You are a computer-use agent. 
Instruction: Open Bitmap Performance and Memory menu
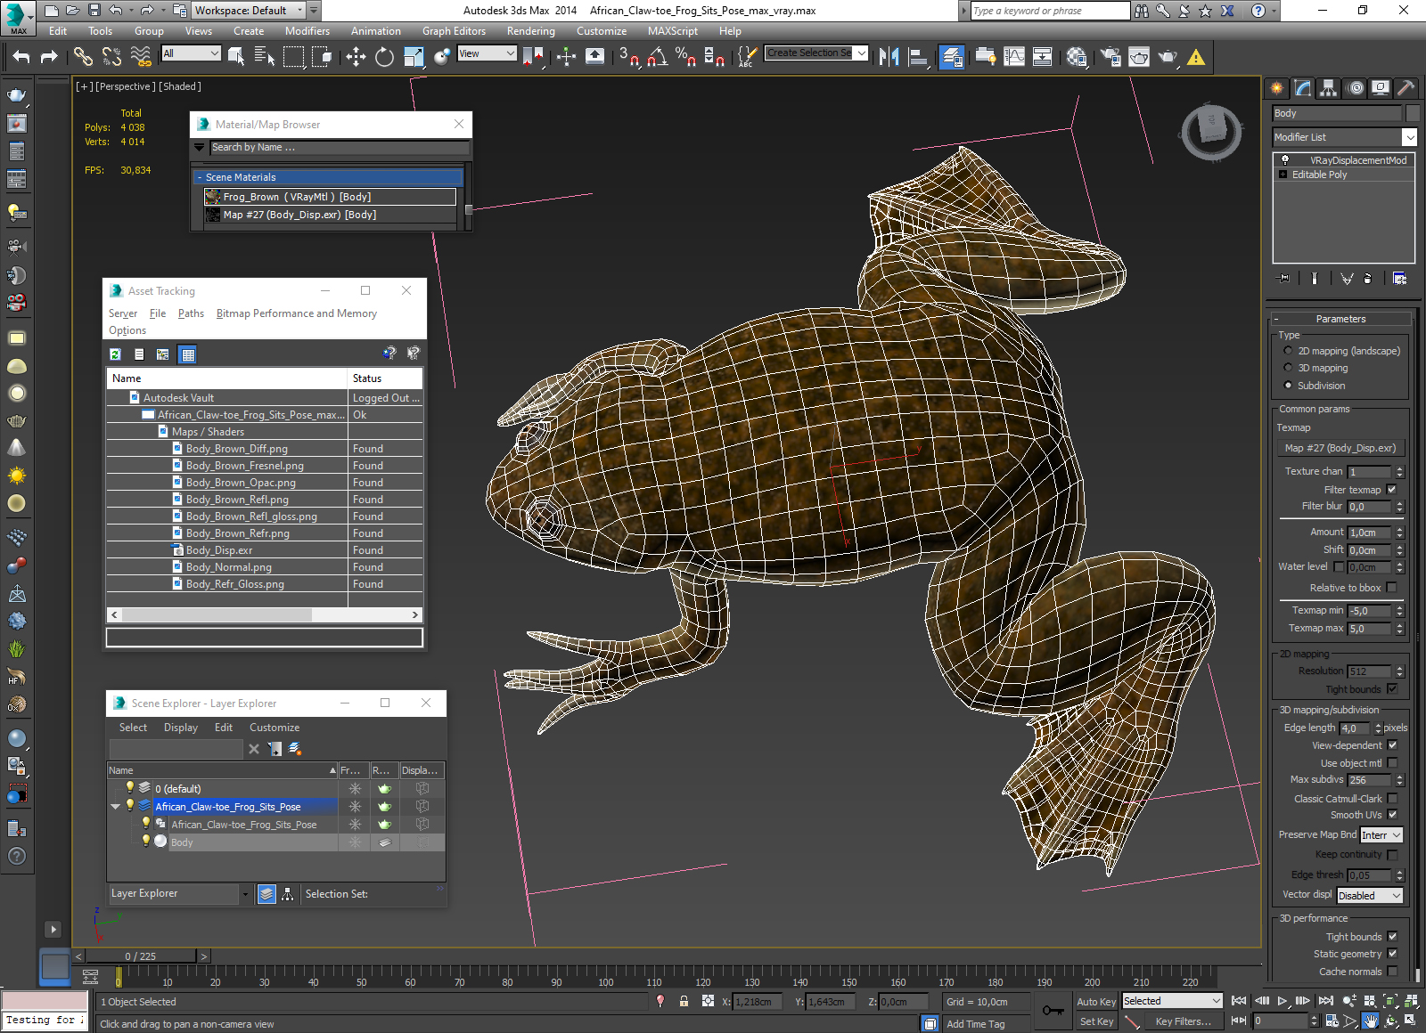point(297,313)
